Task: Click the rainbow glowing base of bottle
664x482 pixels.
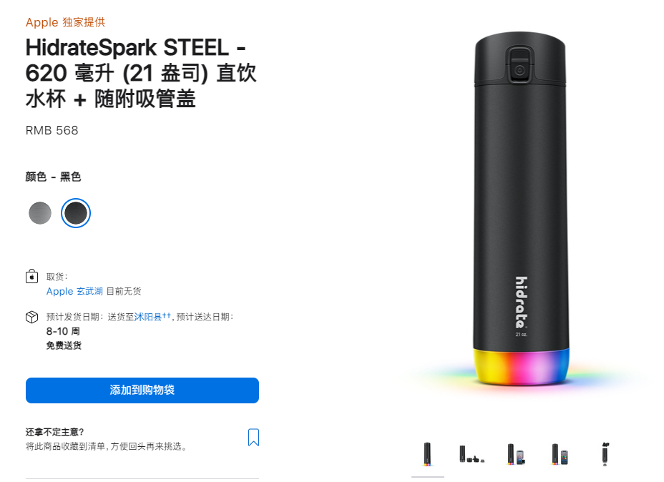Action: point(522,368)
